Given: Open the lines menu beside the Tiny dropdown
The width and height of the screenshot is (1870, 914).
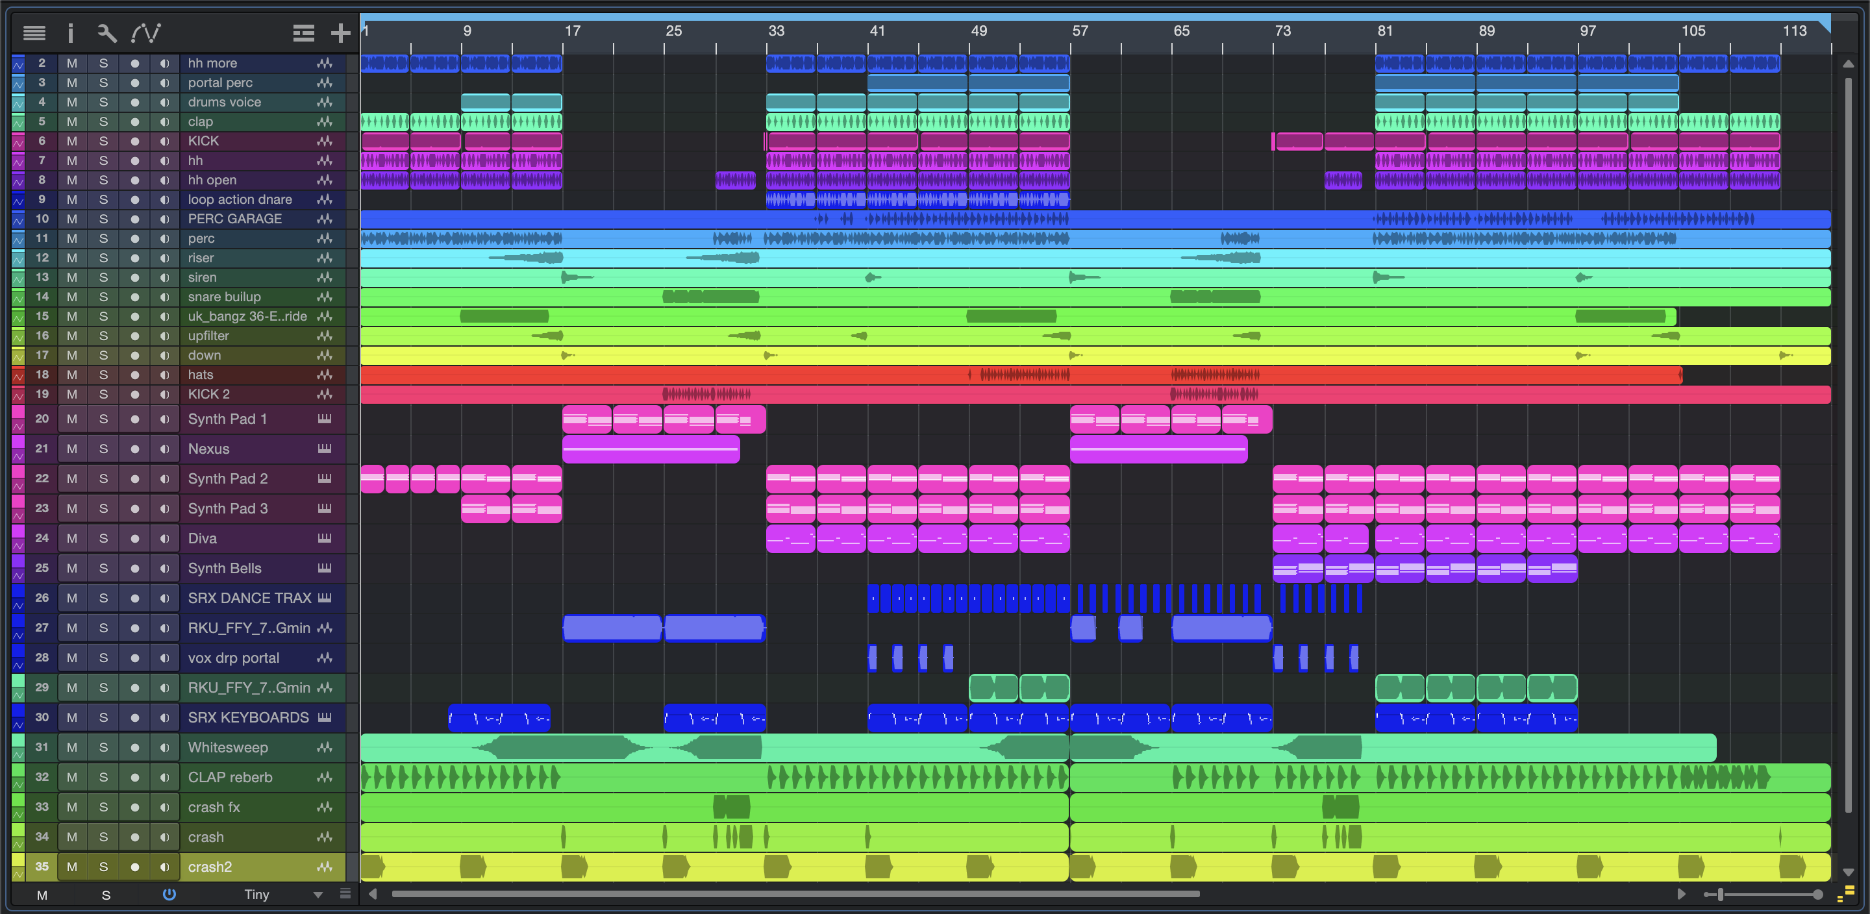Looking at the screenshot, I should click(x=345, y=894).
